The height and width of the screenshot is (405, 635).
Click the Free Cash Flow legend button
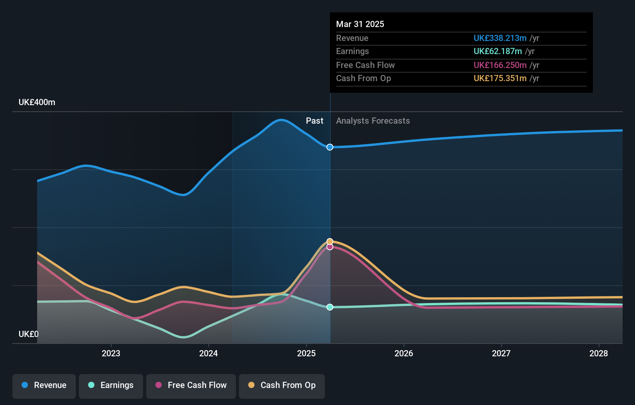(191, 385)
